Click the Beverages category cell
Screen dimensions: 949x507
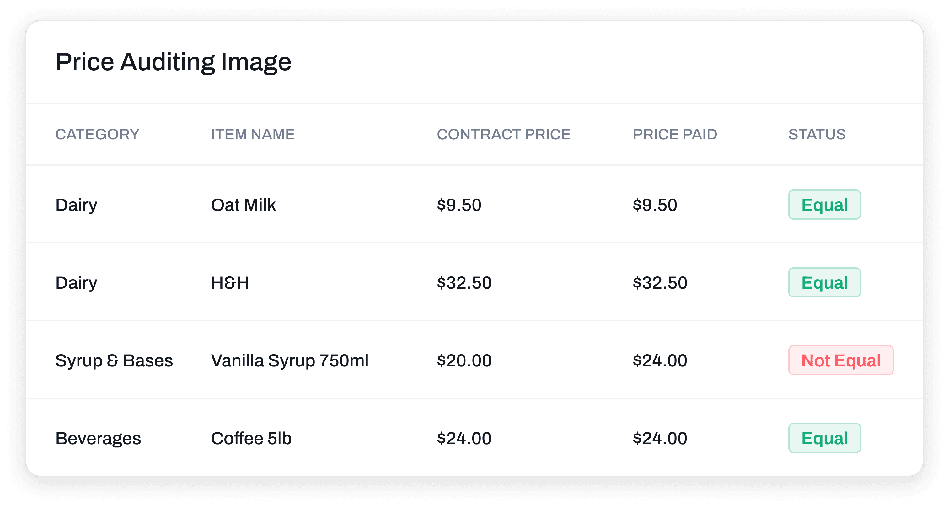click(98, 439)
